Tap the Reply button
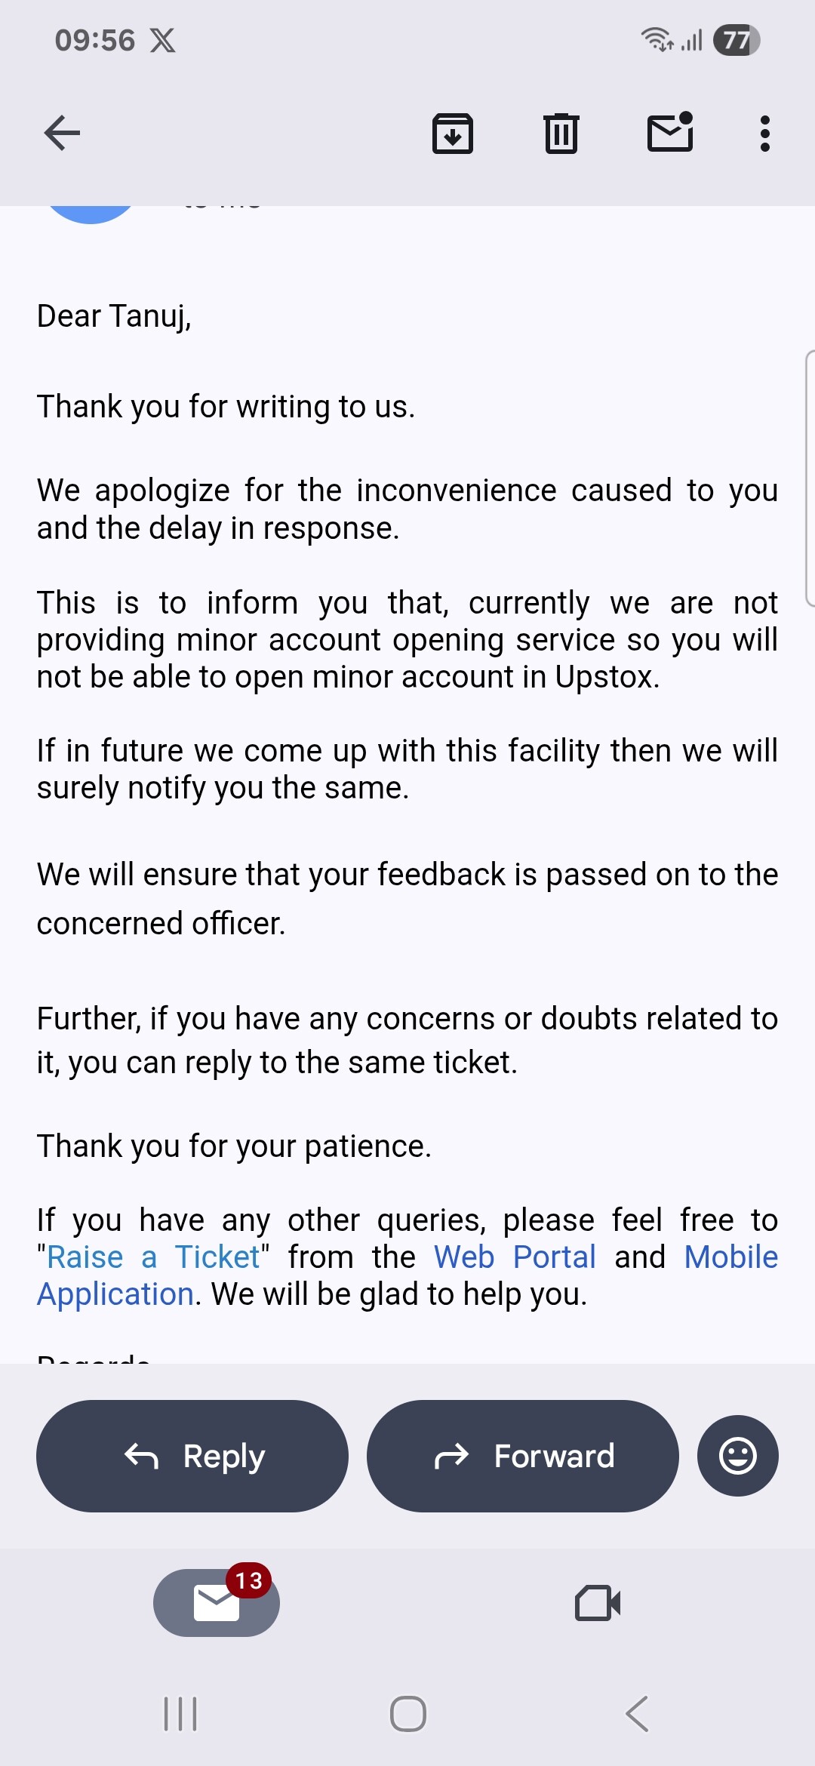The width and height of the screenshot is (815, 1766). [192, 1456]
